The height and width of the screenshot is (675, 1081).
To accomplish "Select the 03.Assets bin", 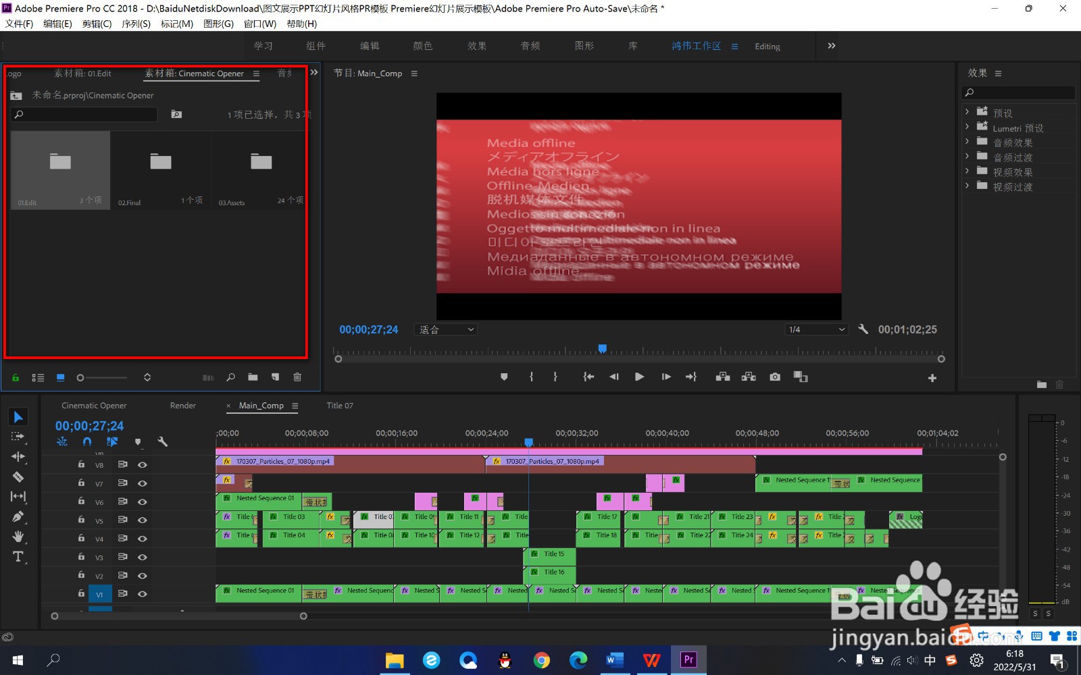I will (x=261, y=170).
